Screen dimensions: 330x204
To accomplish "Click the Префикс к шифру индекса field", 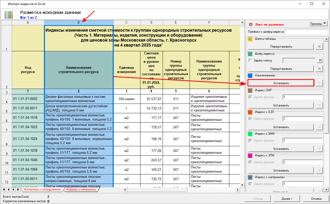I will 306,32.
